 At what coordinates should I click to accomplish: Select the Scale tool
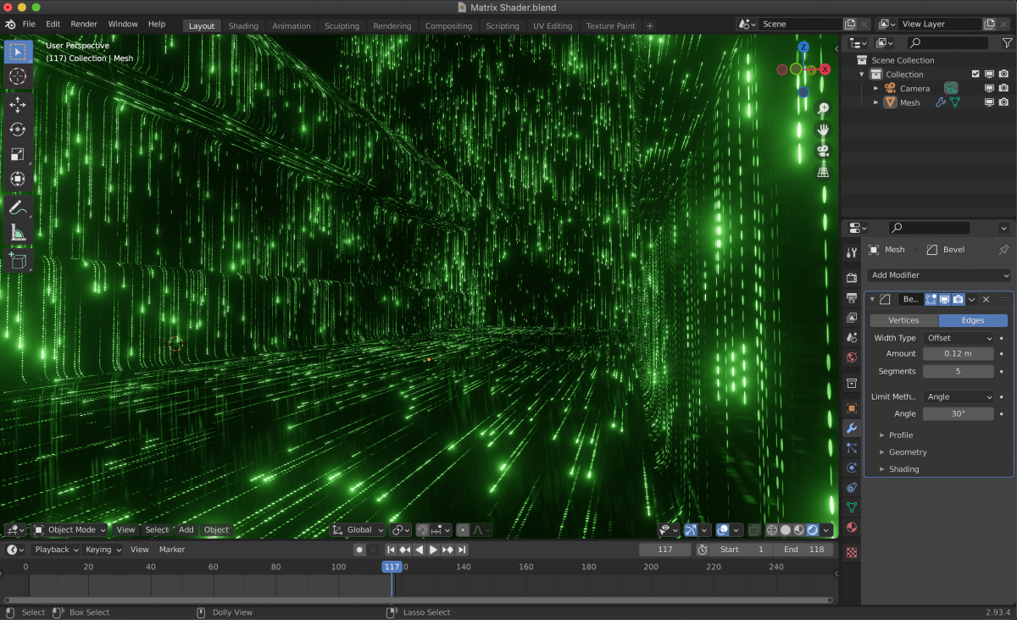tap(18, 154)
